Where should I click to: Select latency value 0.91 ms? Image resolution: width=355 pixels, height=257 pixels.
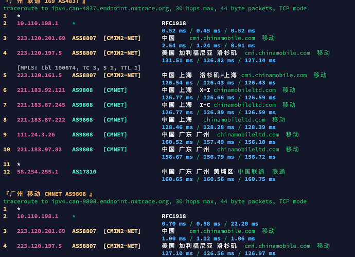pos(243,46)
